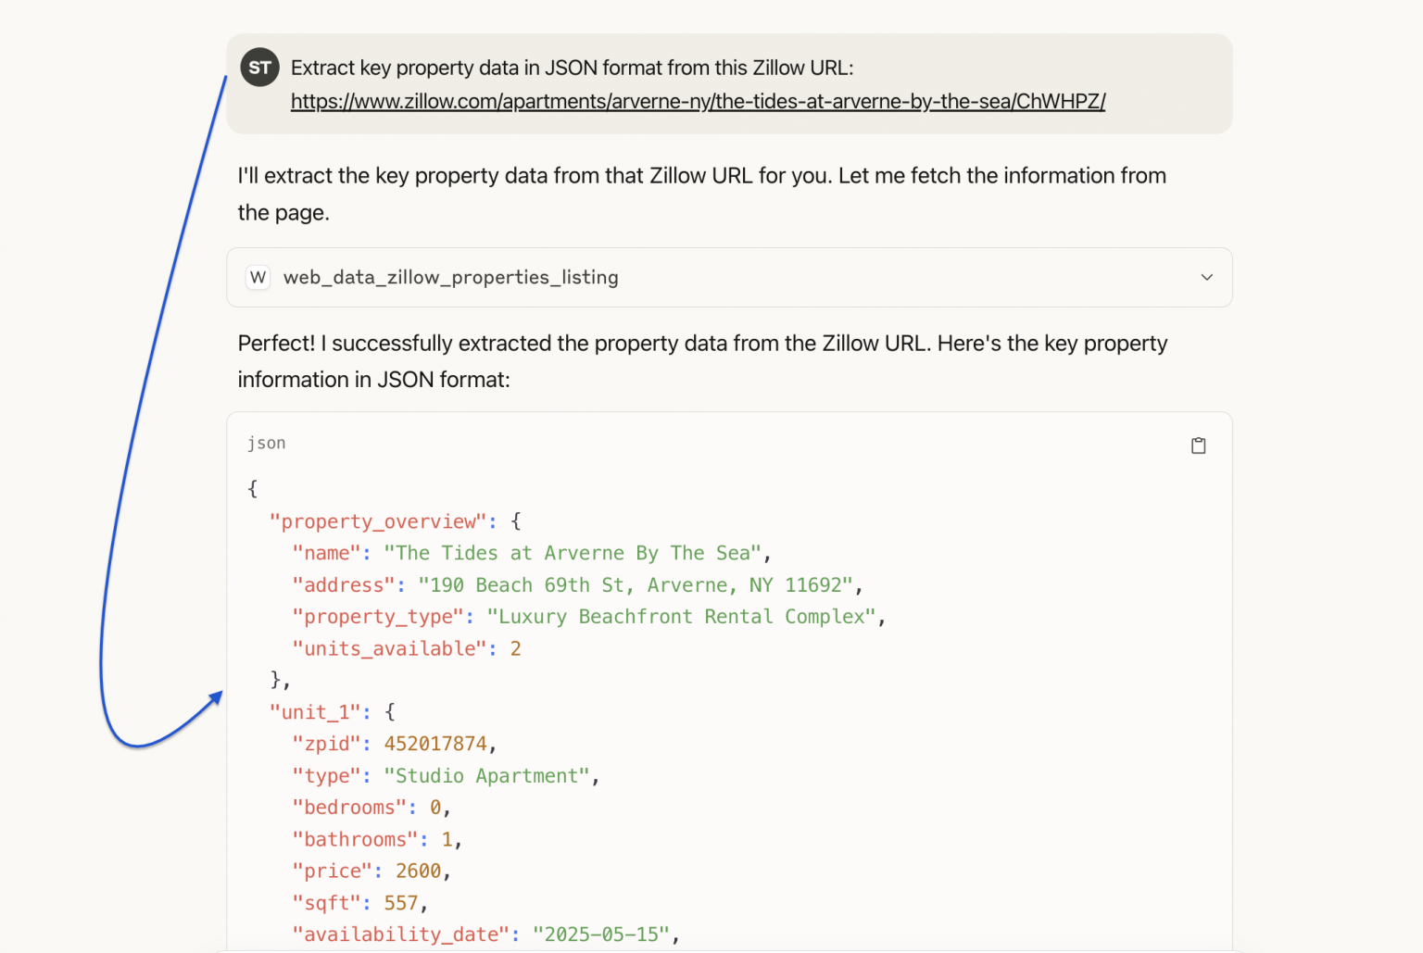The image size is (1423, 953).
Task: Click the availability_date value 2025-05-15
Action: pyautogui.click(x=600, y=934)
